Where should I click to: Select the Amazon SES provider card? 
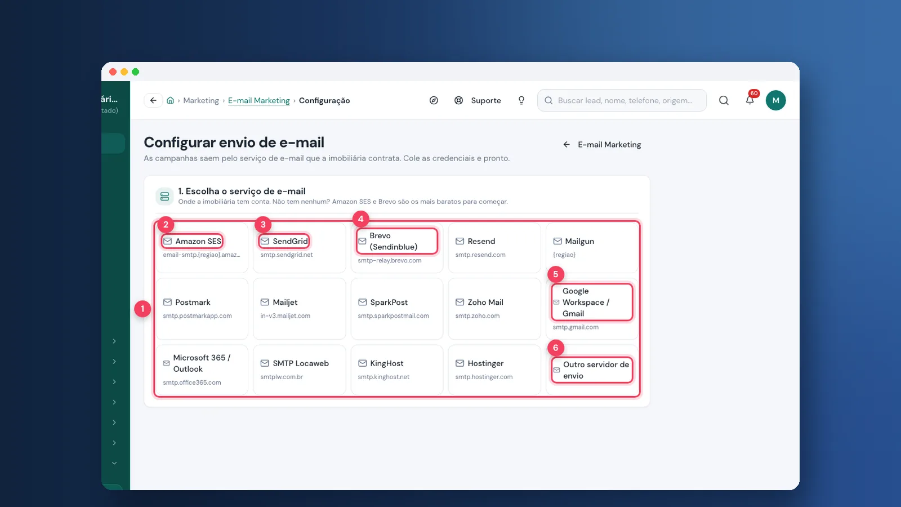point(202,248)
